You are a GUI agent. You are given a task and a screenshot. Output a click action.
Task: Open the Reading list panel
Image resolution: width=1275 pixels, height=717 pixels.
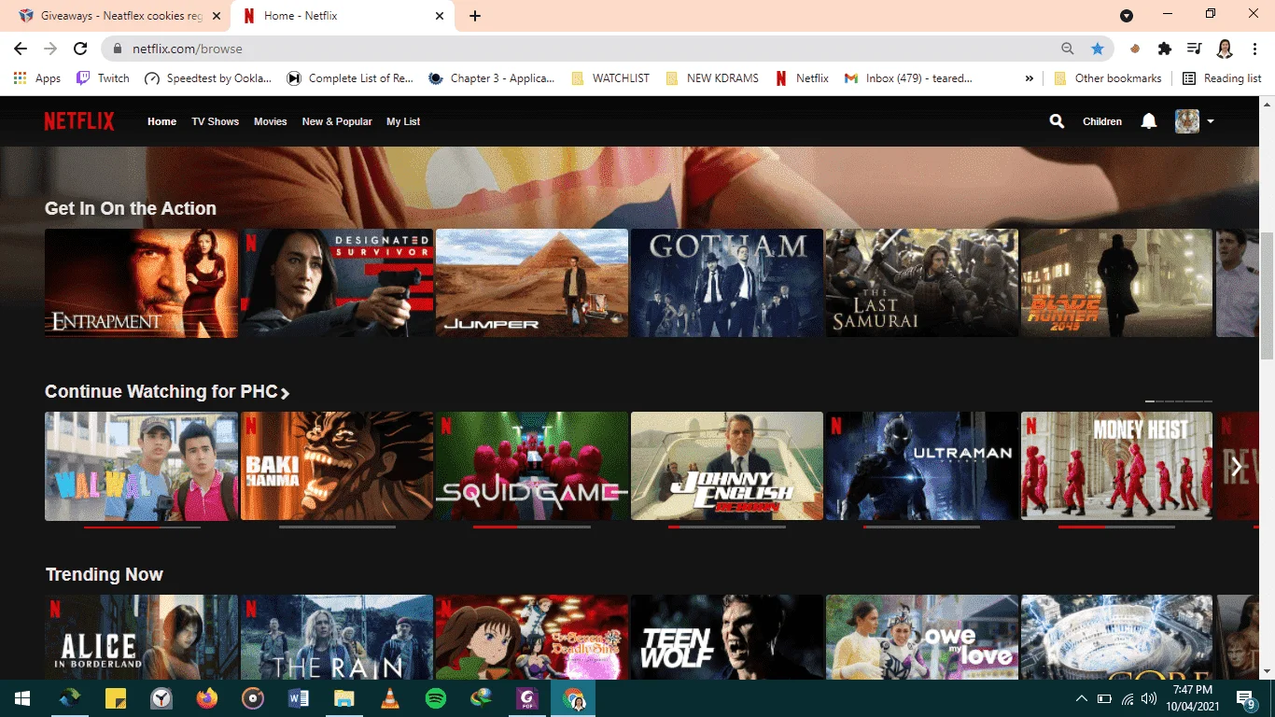(x=1222, y=78)
